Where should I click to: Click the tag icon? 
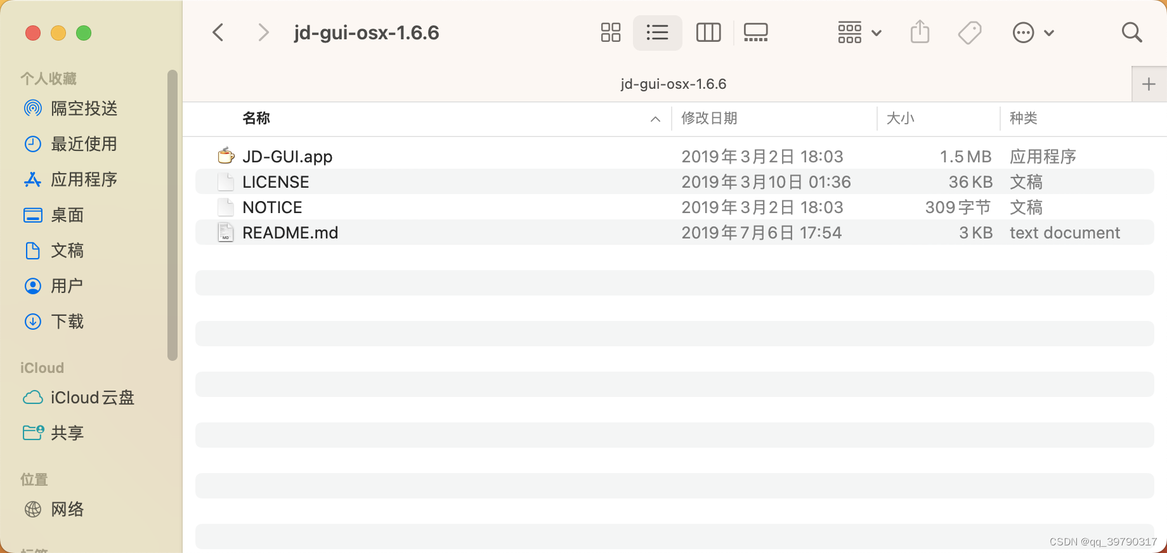(x=970, y=32)
